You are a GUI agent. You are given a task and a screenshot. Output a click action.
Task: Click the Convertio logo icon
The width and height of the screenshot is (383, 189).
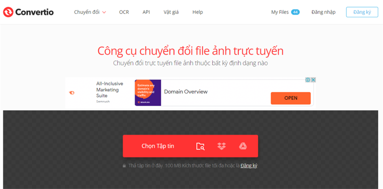click(x=8, y=12)
